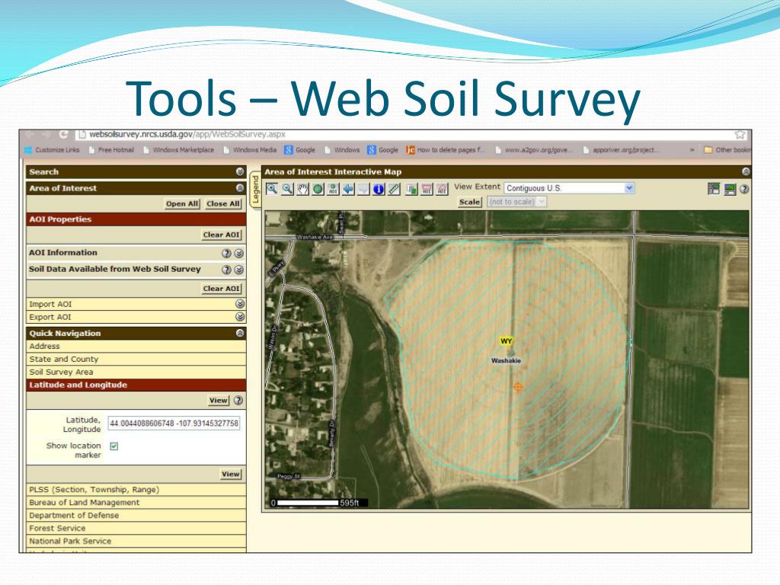This screenshot has width=780, height=585.
Task: Toggle Show location marker checkbox
Action: tap(114, 446)
